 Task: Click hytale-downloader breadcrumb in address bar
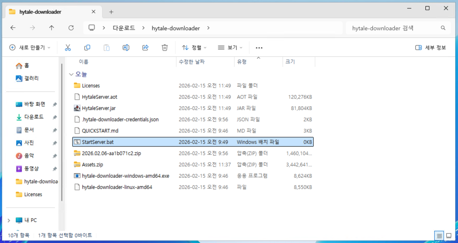pos(176,28)
